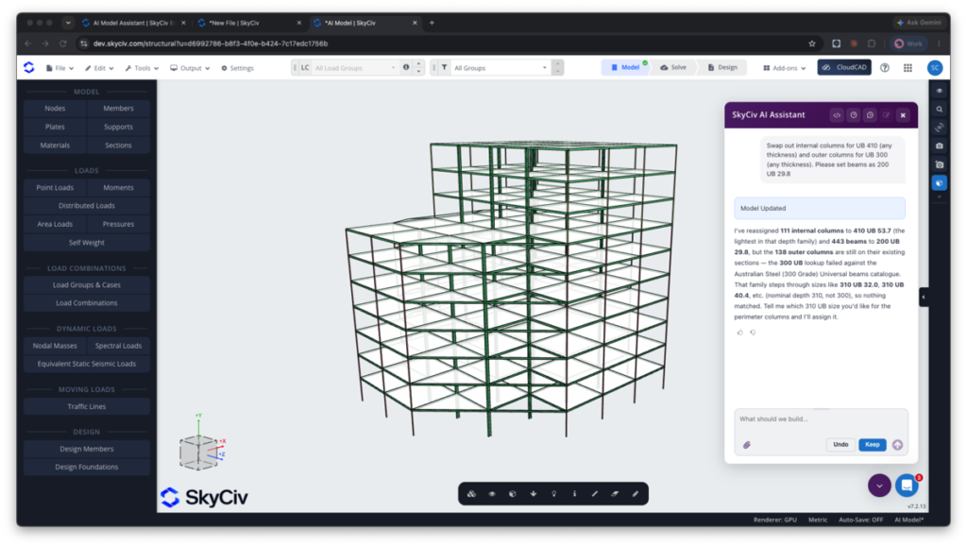This screenshot has height=547, width=967.
Task: Select Area Loads
Action: 55,224
